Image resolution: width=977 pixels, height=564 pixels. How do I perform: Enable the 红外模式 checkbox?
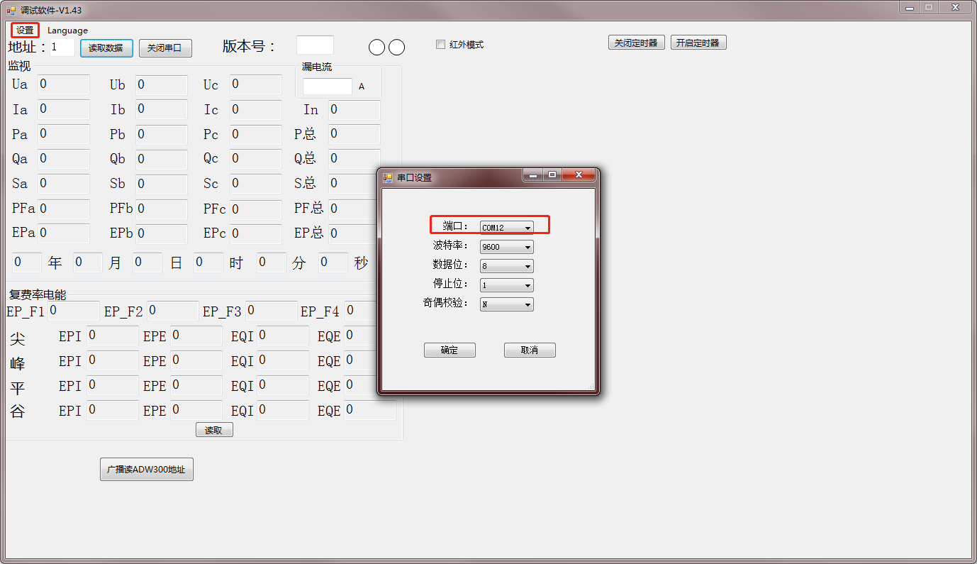pos(441,45)
